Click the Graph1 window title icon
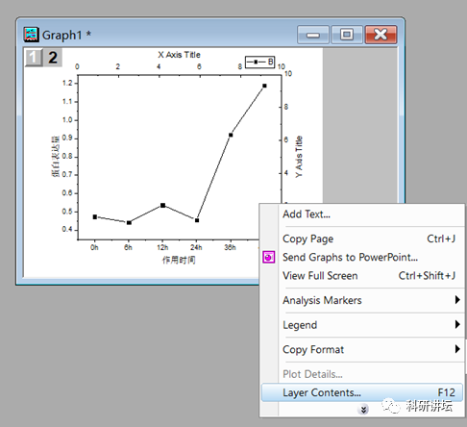467x427 pixels. point(31,35)
